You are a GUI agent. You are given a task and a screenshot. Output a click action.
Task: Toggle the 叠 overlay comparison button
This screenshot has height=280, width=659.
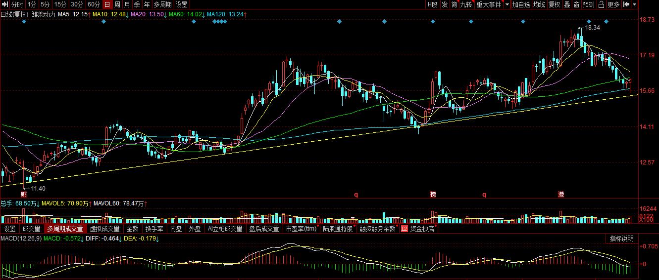(x=567, y=4)
